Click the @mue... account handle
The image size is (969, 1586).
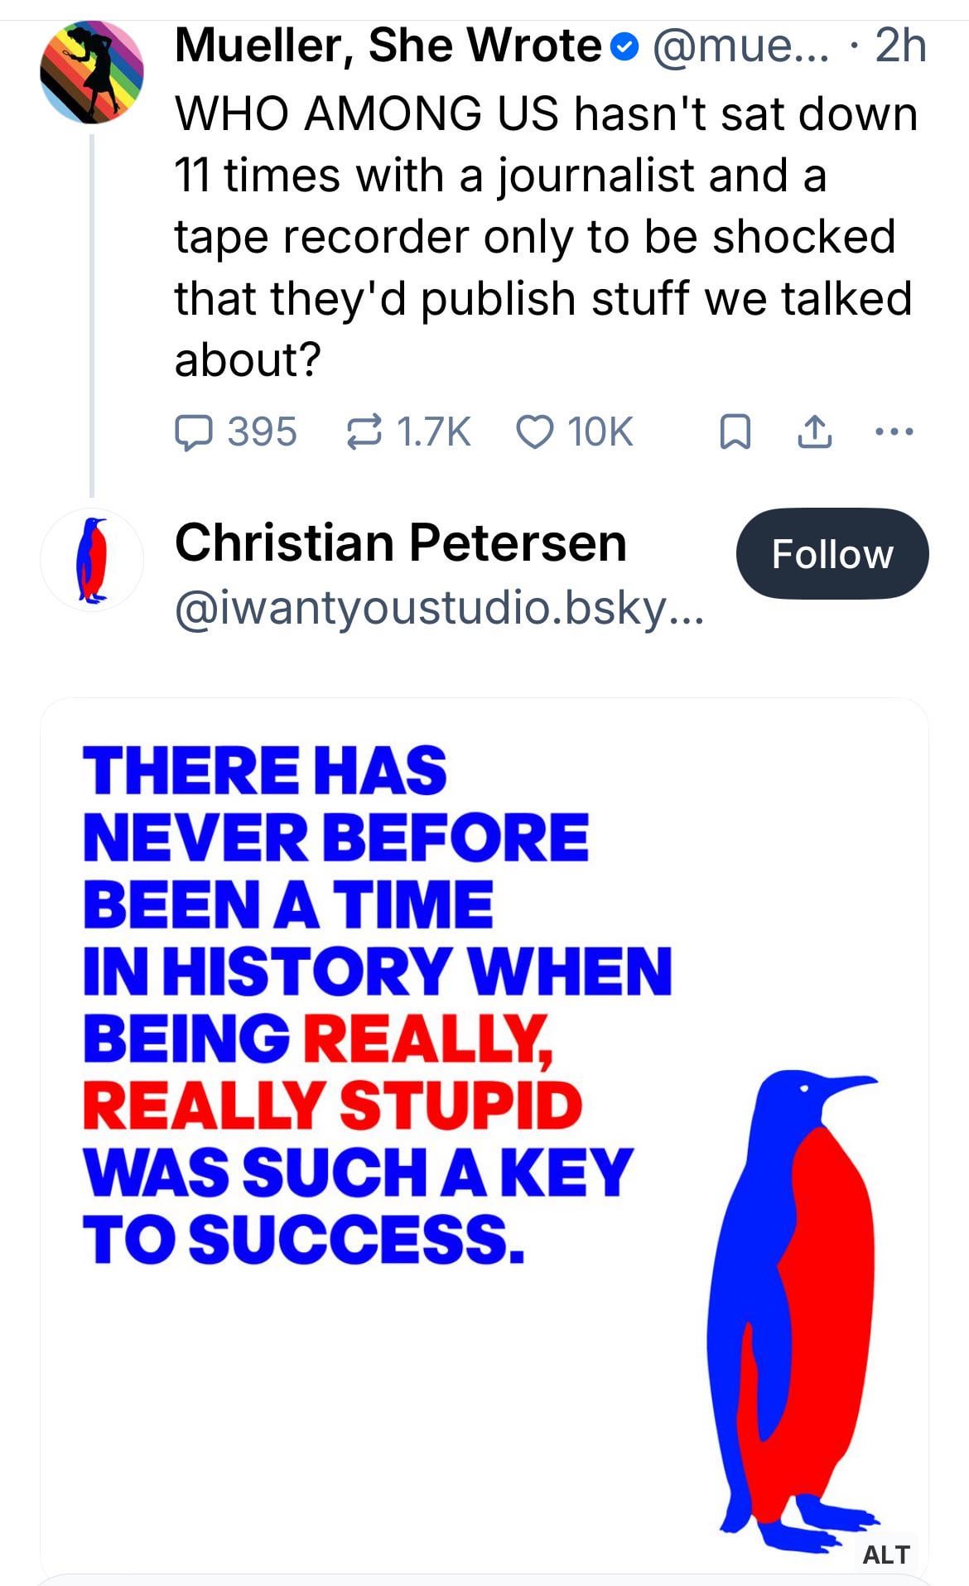point(740,46)
